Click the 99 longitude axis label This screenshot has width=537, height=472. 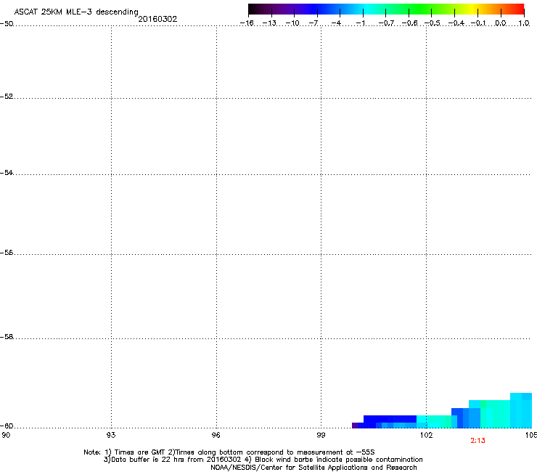tap(321, 435)
